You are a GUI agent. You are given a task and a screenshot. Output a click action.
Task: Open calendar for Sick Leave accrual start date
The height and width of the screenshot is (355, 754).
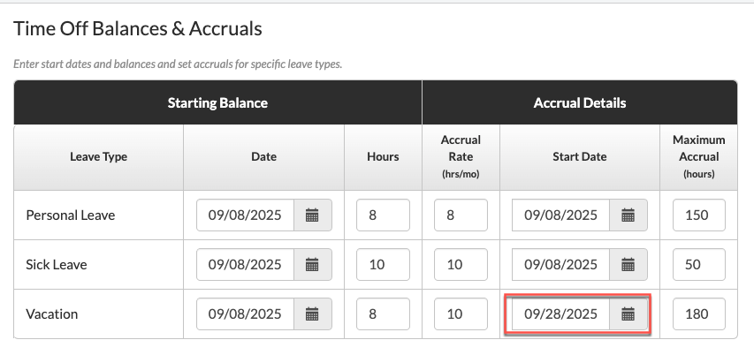point(628,265)
